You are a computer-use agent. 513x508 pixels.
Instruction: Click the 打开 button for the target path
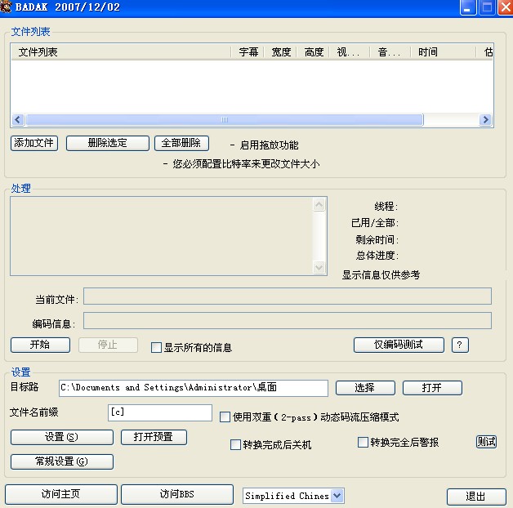point(432,388)
